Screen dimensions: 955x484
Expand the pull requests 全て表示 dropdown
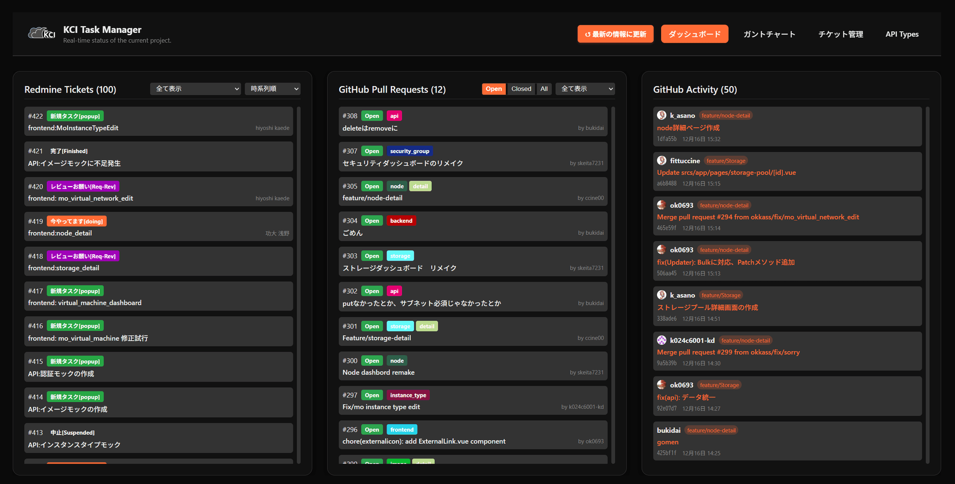pos(585,89)
